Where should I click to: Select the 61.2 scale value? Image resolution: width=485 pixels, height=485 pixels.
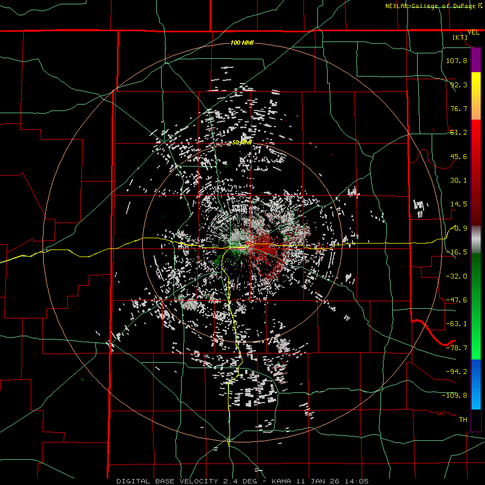[x=459, y=133]
